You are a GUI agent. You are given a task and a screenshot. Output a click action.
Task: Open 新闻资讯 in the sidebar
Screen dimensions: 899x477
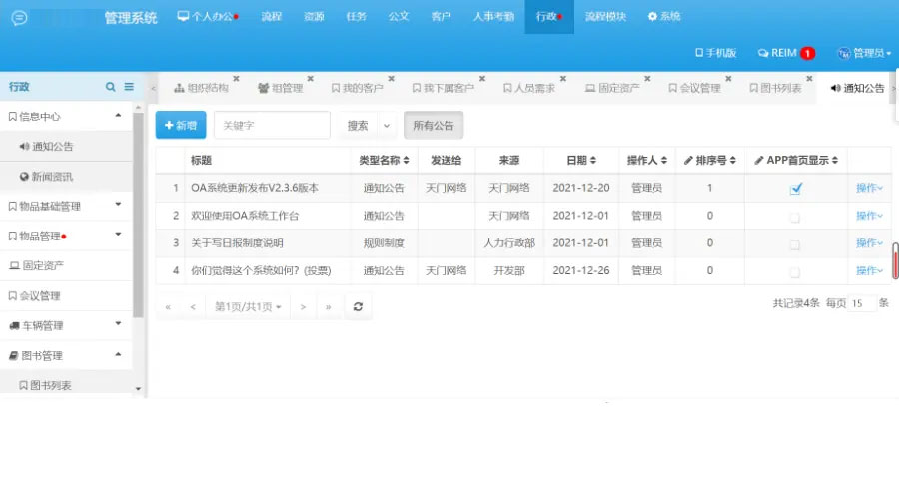click(x=66, y=177)
